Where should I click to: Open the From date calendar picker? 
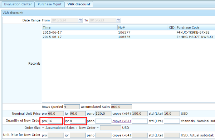click(x=80, y=20)
